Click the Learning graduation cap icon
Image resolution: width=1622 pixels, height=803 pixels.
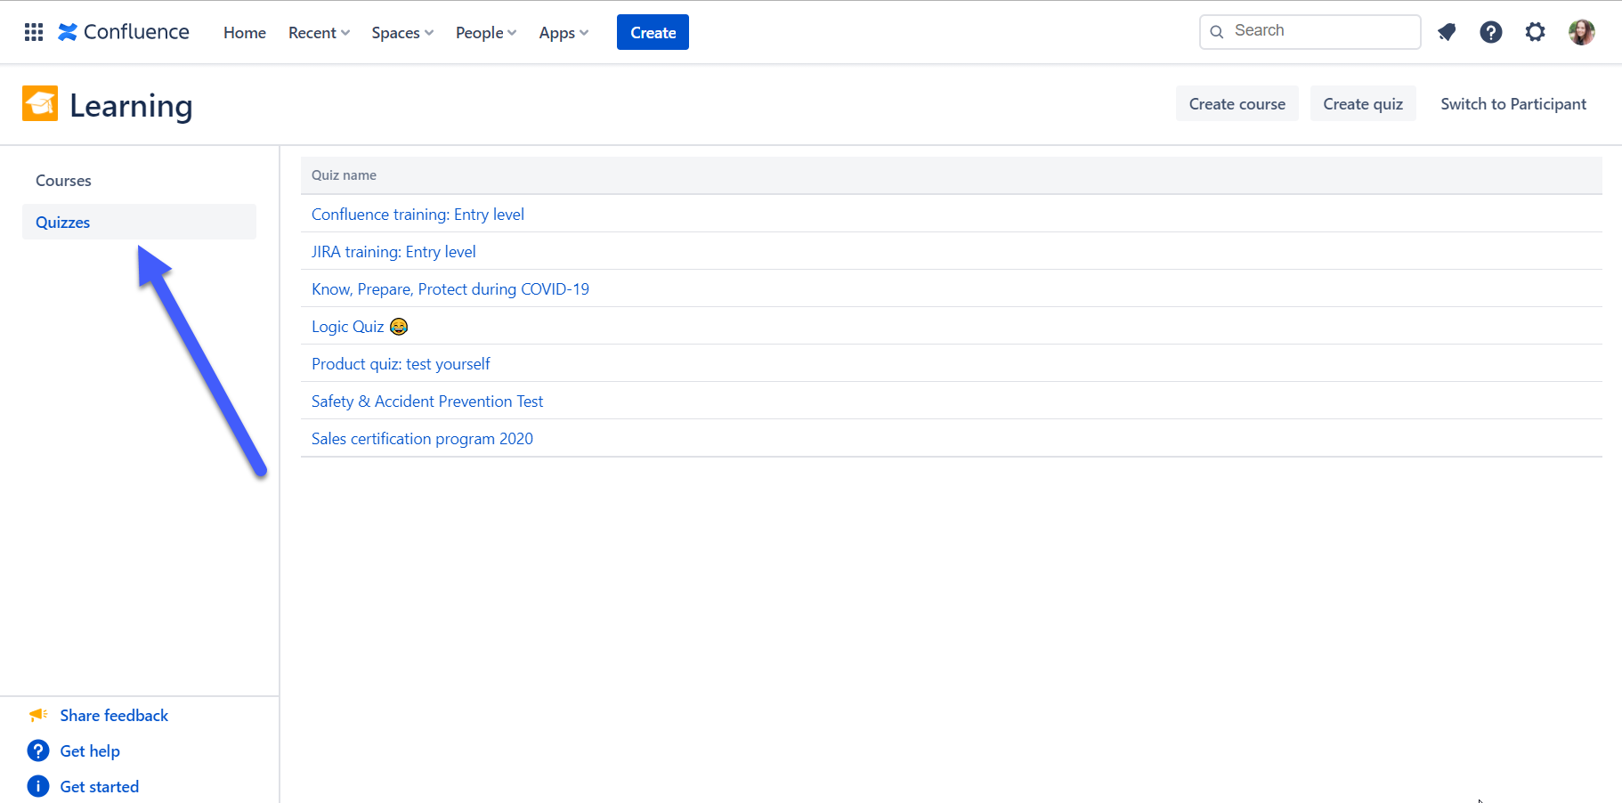click(40, 103)
